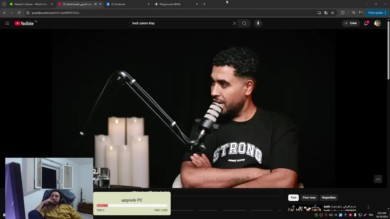View site information icon in address bar
This screenshot has width=390, height=219.
click(x=28, y=13)
